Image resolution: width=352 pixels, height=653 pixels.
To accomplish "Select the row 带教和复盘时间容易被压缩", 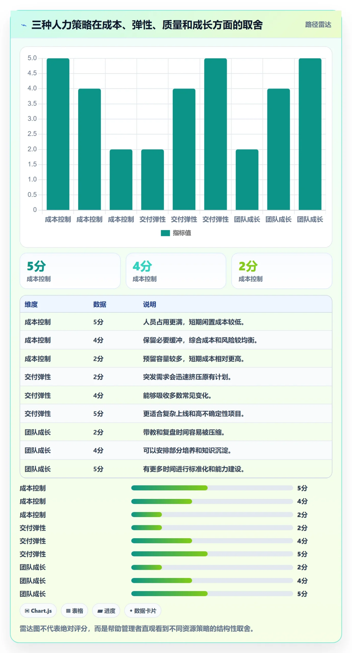I will [x=176, y=432].
